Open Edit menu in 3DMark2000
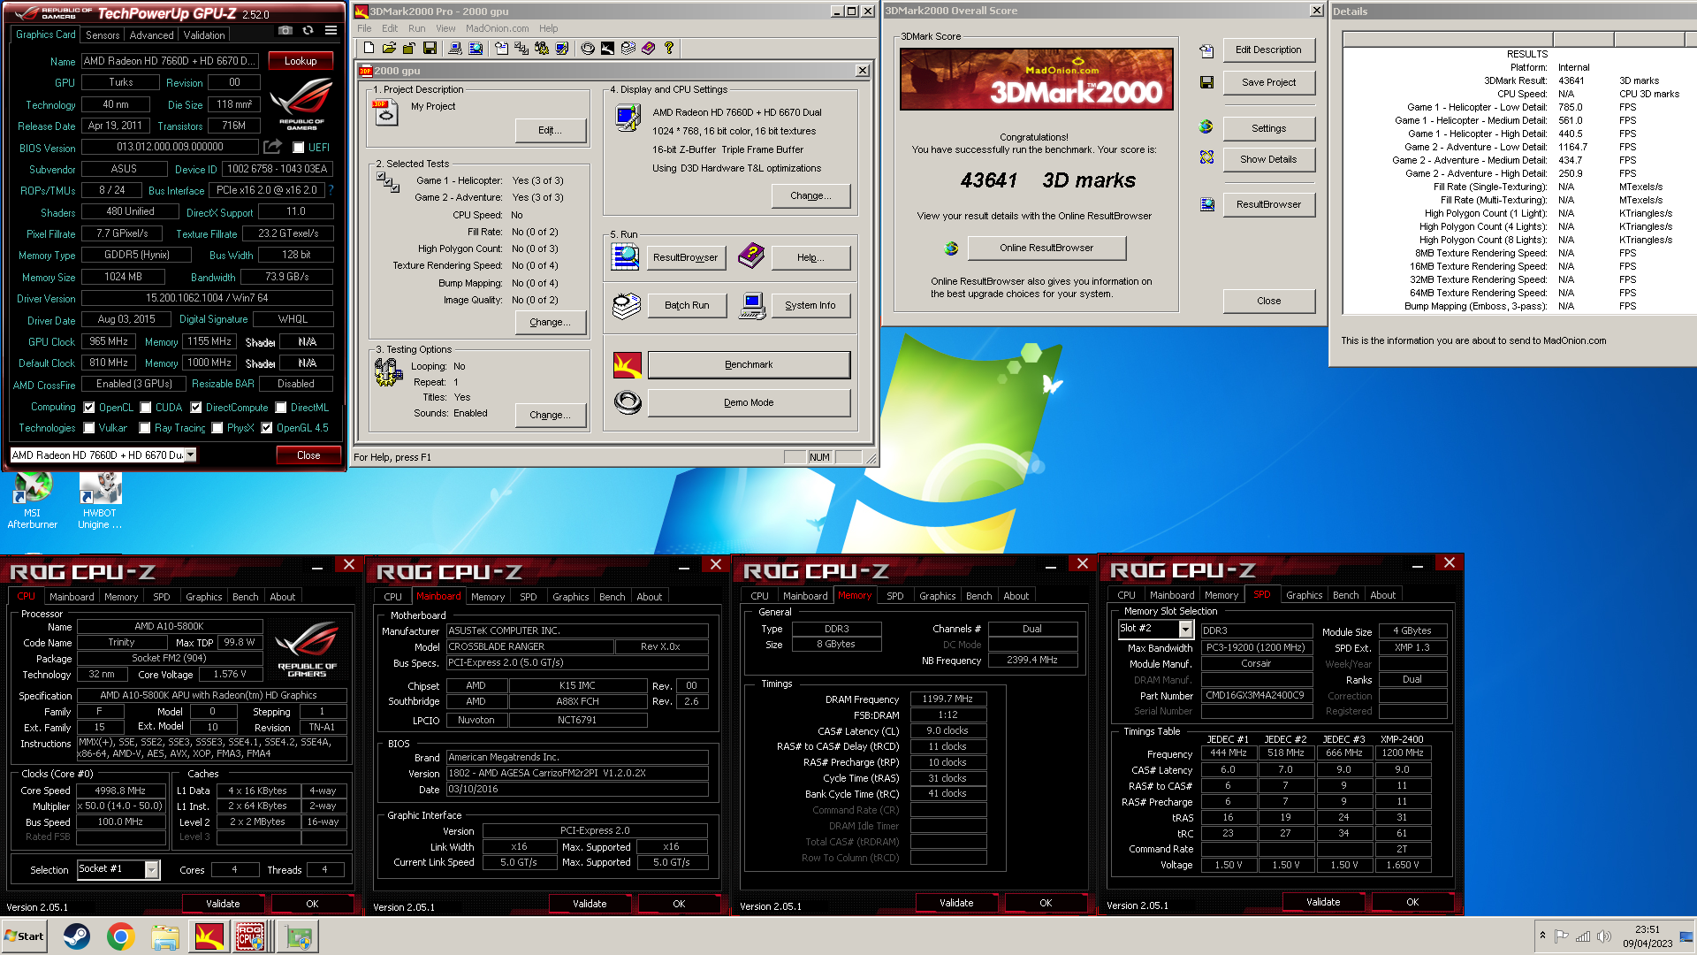This screenshot has height=955, width=1697. [x=390, y=28]
